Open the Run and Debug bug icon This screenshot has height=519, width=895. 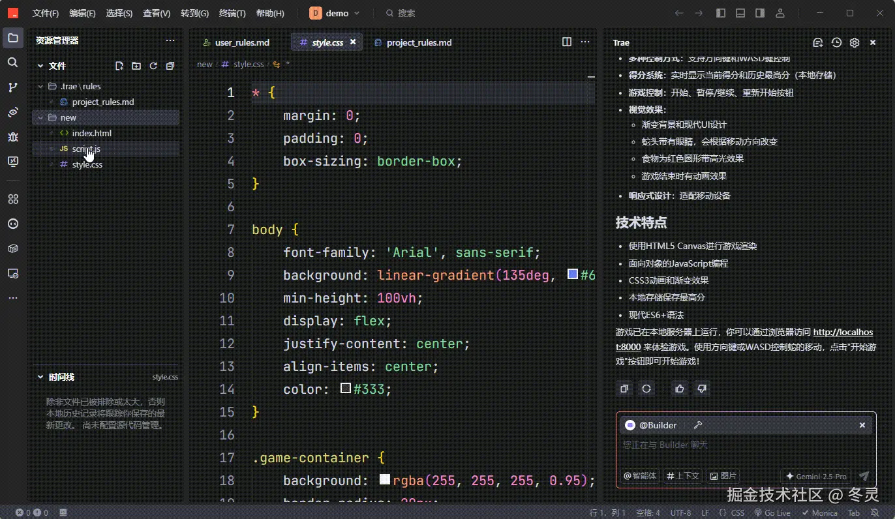[13, 137]
